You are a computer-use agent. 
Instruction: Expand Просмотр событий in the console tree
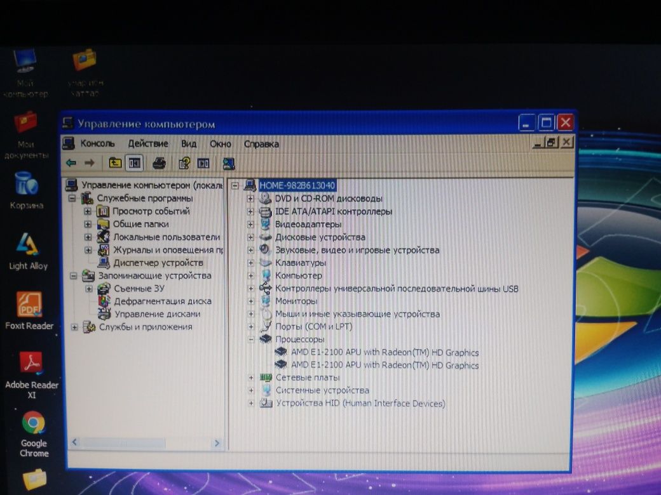88,211
